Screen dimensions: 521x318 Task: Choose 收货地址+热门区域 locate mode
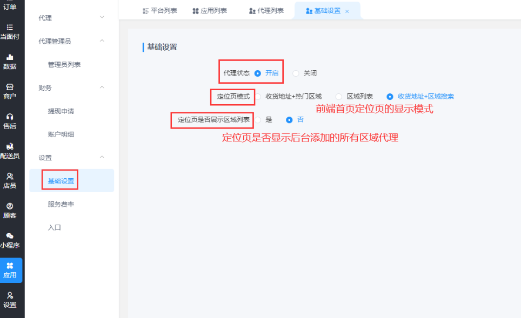pyautogui.click(x=258, y=97)
